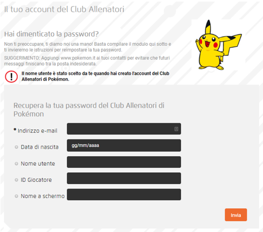
Task: Select the Nome utente radio button
Action: 16,164
